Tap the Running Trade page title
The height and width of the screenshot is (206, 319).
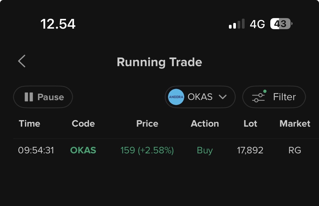tap(159, 62)
